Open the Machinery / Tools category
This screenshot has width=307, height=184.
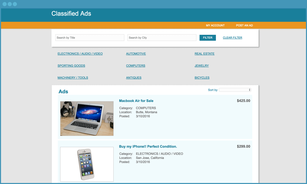pos(73,78)
